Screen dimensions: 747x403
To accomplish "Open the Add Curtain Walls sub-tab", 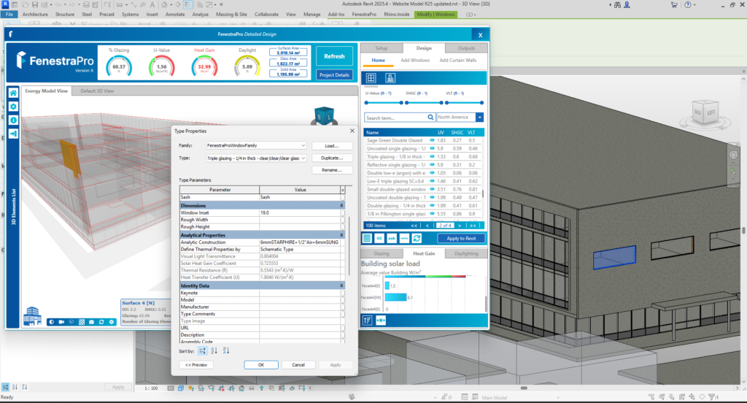I will (458, 60).
